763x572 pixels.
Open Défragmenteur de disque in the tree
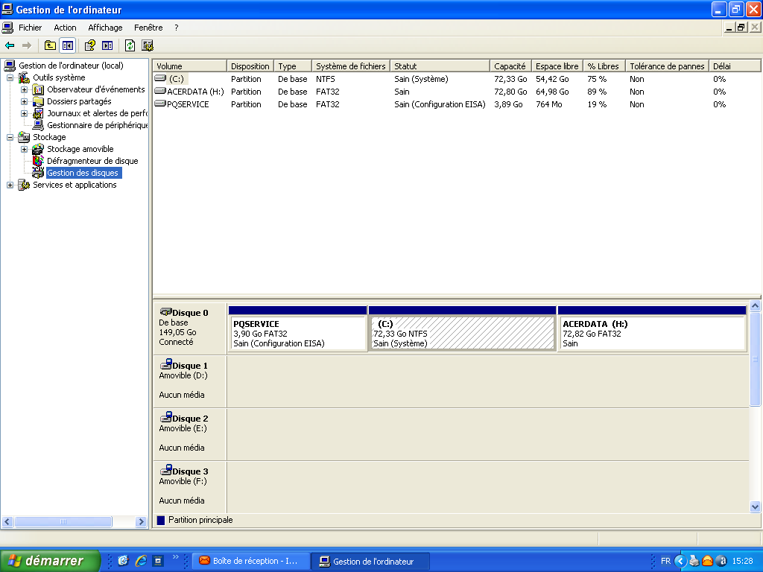click(x=92, y=161)
